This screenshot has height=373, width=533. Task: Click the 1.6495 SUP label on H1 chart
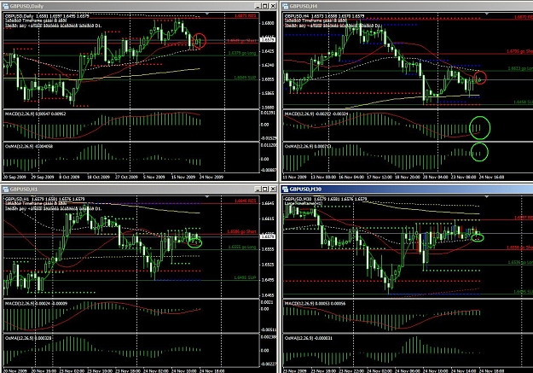(245, 277)
